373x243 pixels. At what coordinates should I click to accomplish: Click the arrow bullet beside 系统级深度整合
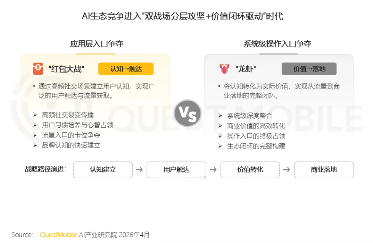click(x=220, y=116)
